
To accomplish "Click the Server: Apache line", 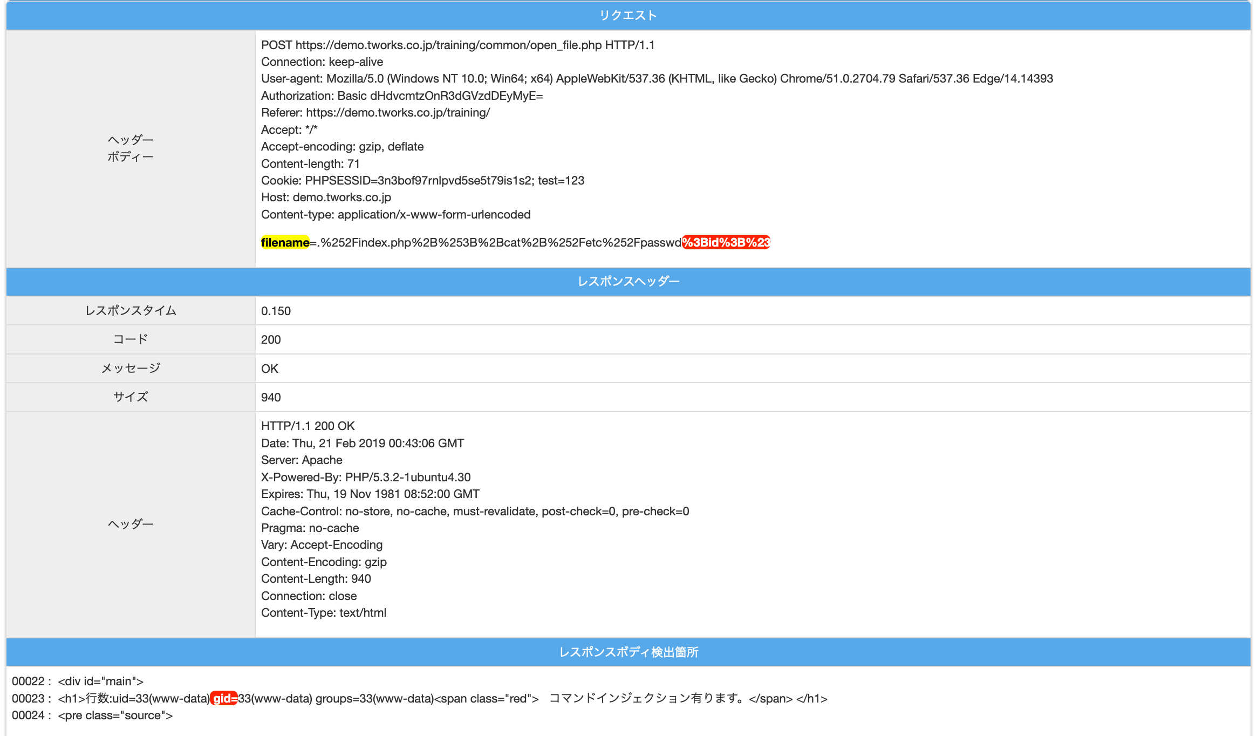I will [302, 460].
